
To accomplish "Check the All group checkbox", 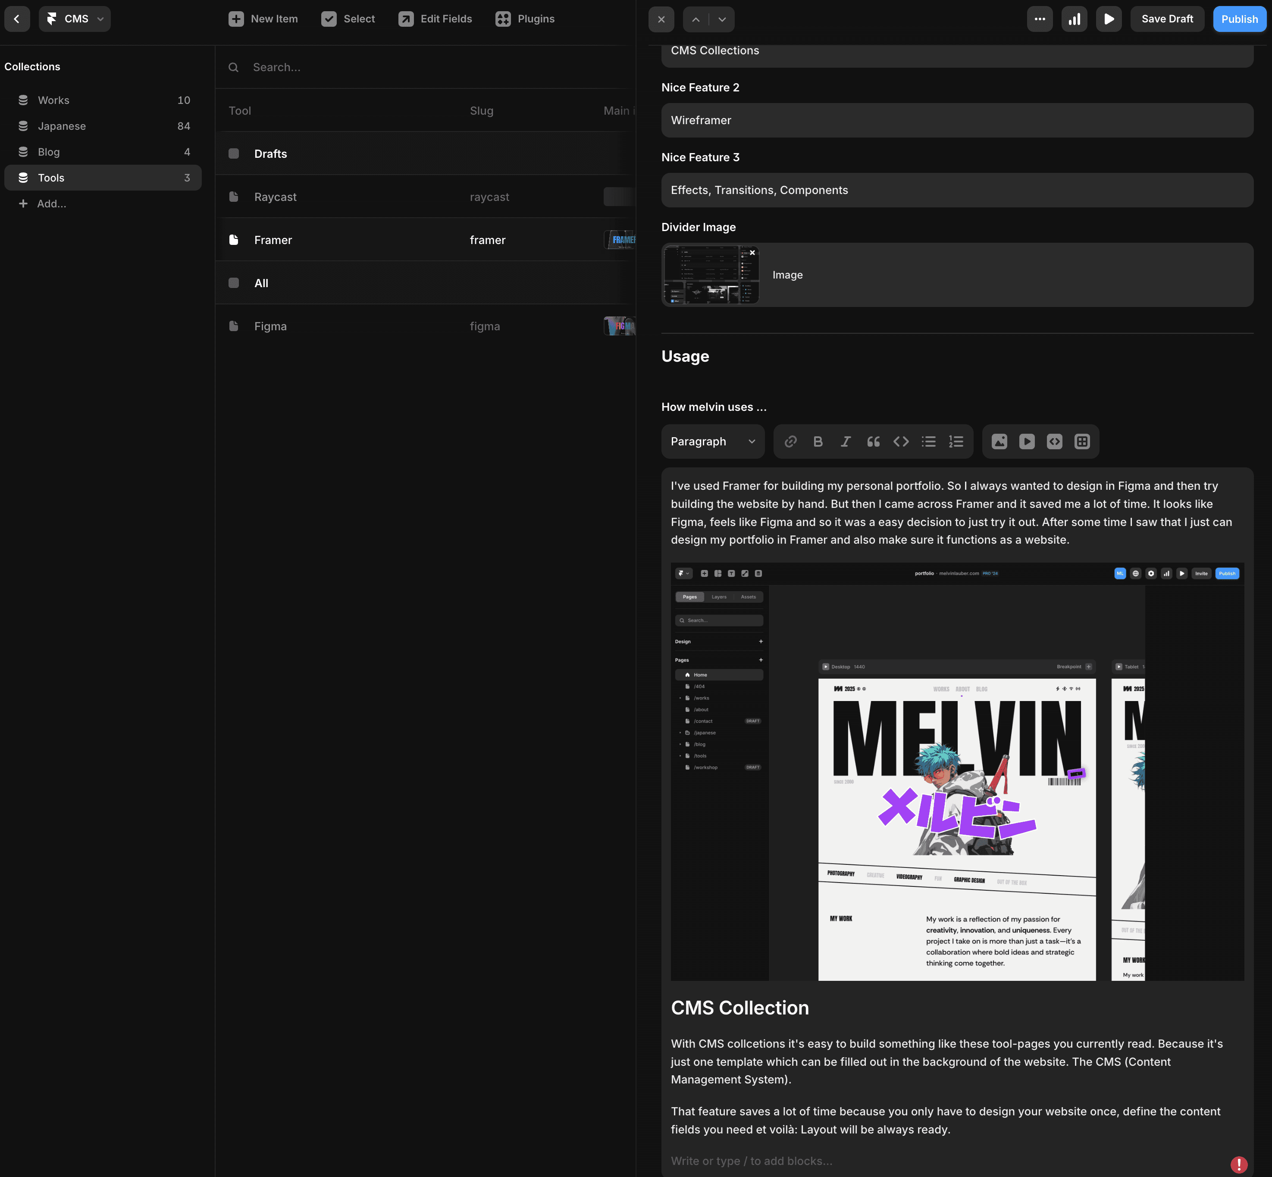I will 234,283.
